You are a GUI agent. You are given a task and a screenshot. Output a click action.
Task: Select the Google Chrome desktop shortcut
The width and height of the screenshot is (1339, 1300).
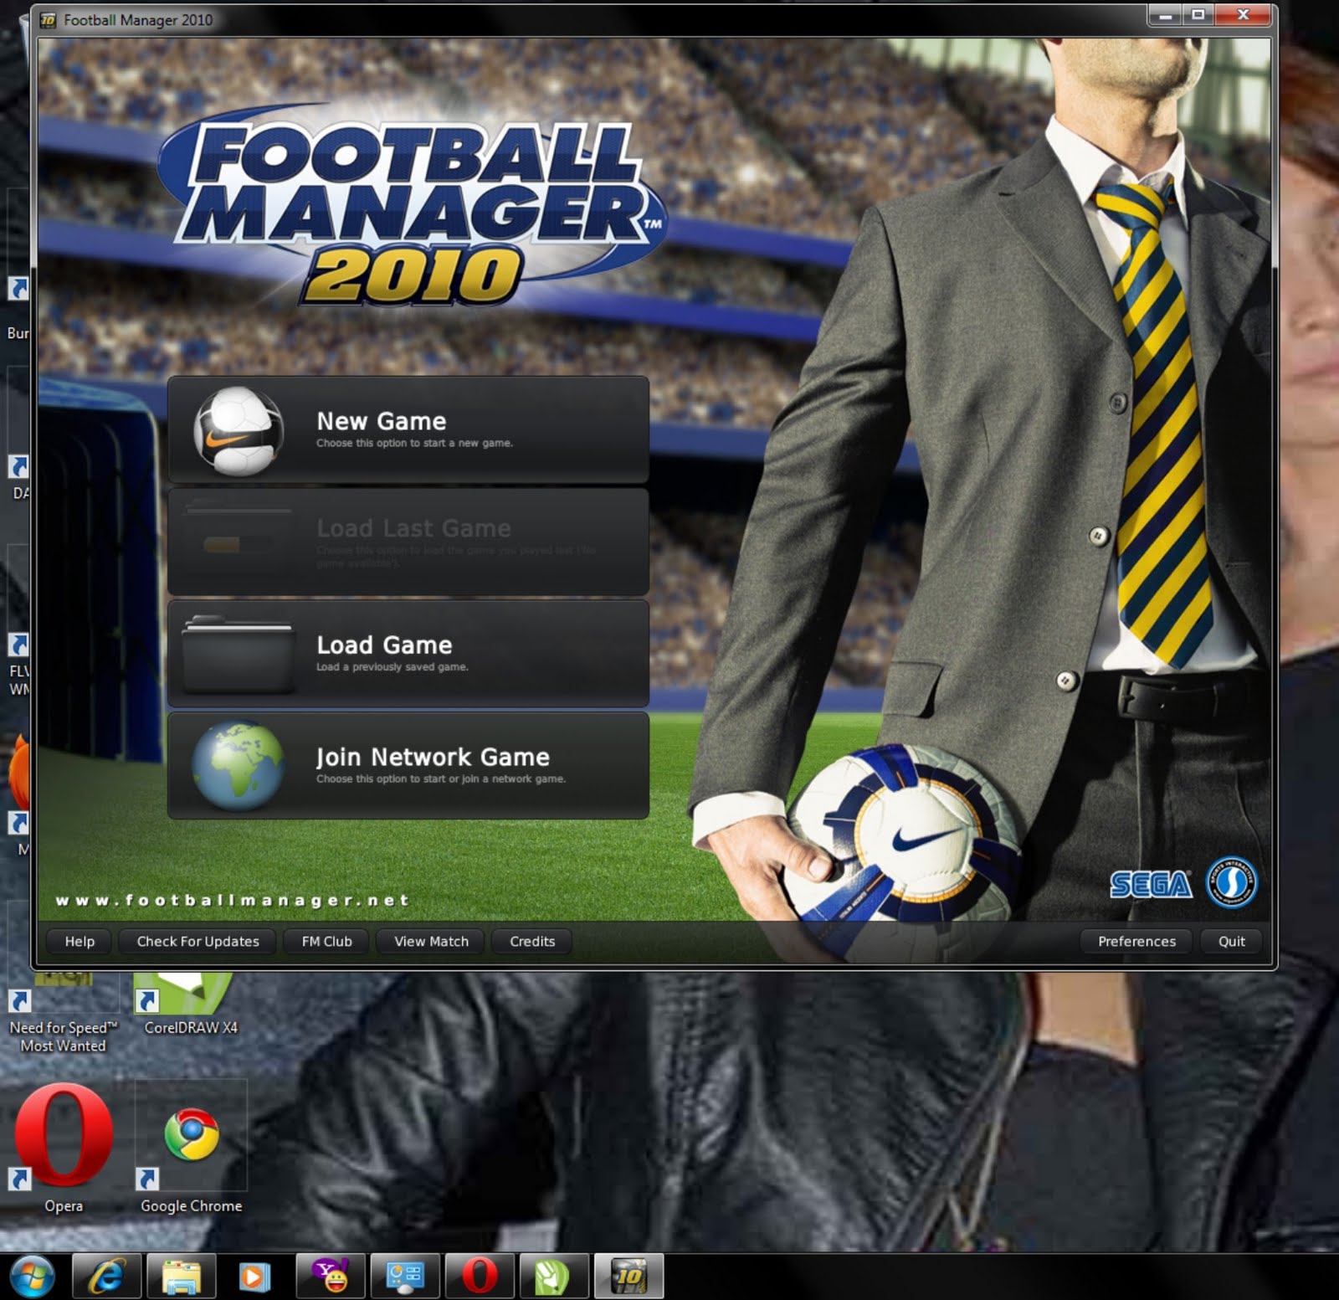pos(192,1147)
